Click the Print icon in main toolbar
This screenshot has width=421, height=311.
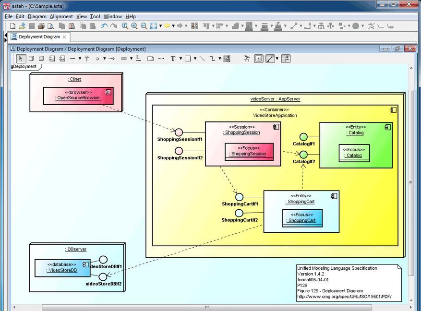pyautogui.click(x=41, y=26)
